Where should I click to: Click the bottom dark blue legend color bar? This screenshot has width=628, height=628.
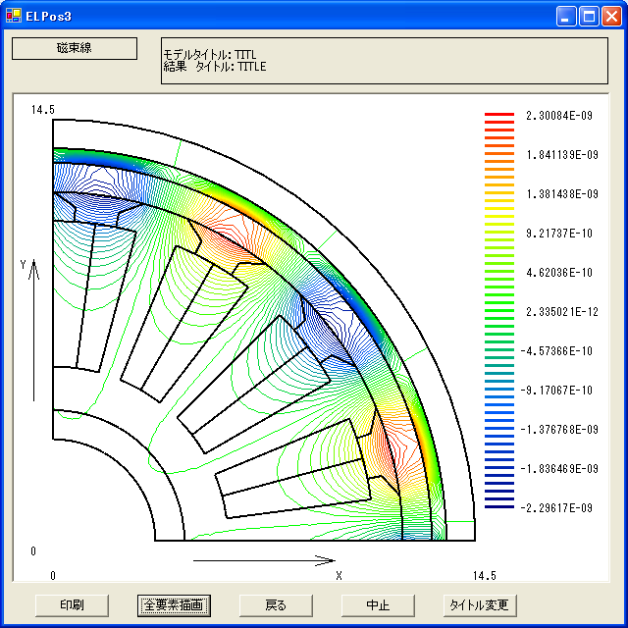(x=499, y=507)
